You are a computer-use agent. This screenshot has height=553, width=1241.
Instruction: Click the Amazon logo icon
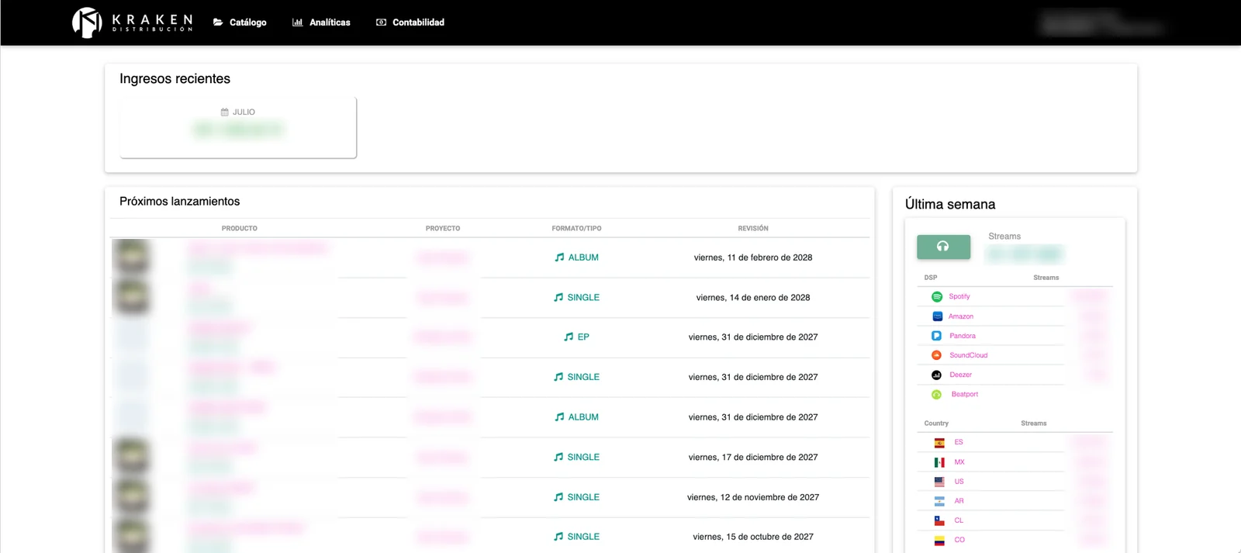[x=937, y=316]
